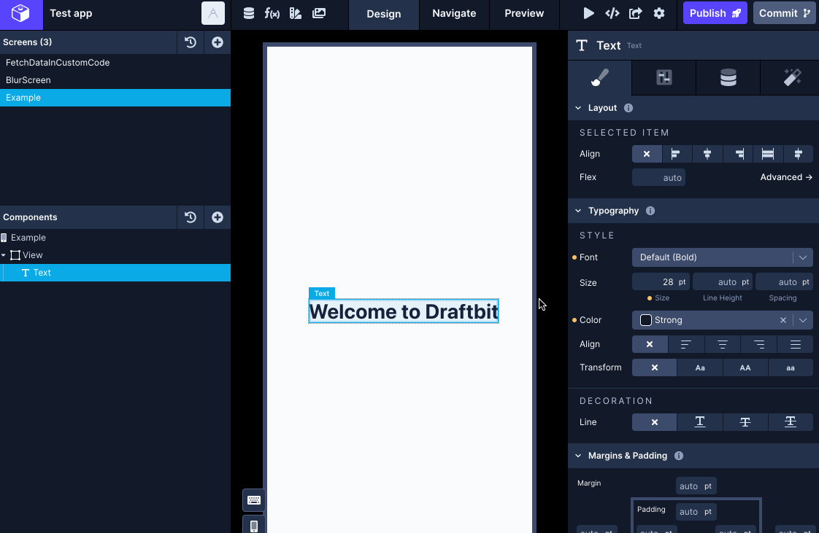The height and width of the screenshot is (533, 819).
Task: Set layout align to stretch
Action: [768, 154]
